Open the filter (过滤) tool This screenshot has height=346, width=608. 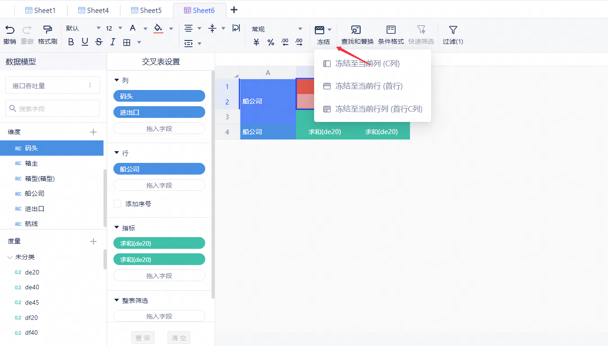[453, 34]
